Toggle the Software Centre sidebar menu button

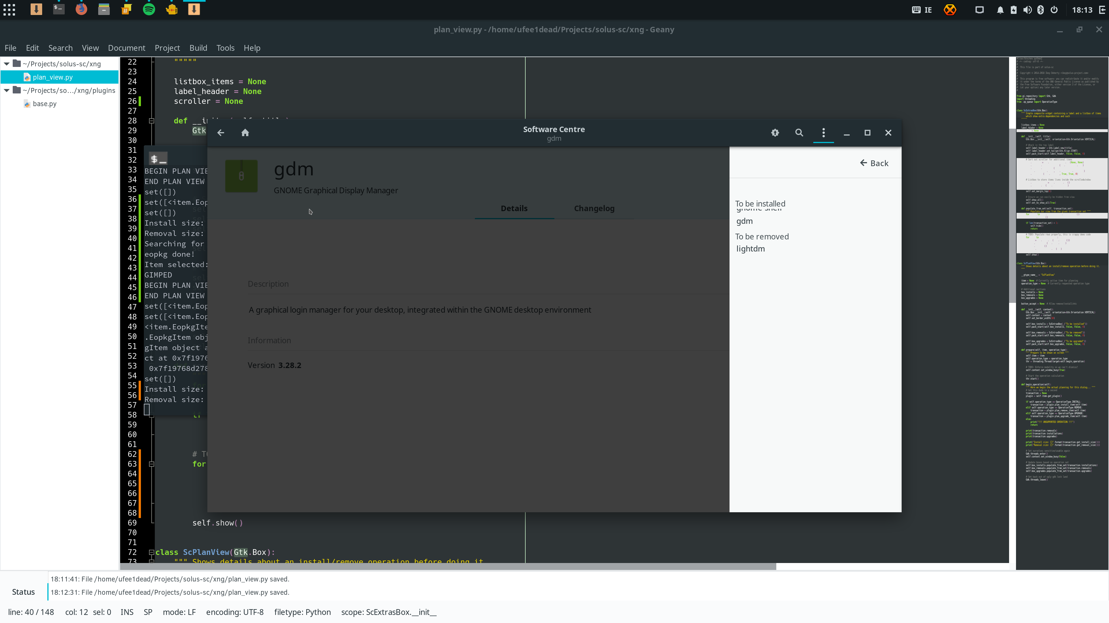click(824, 133)
